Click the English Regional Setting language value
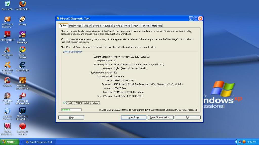Image resolution: width=259 pixels, height=145 pixels. tap(130, 68)
